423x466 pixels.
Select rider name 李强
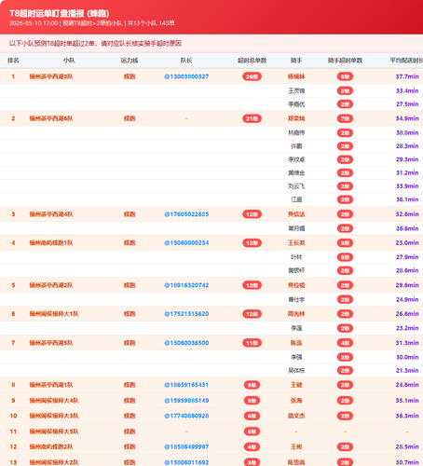[296, 357]
